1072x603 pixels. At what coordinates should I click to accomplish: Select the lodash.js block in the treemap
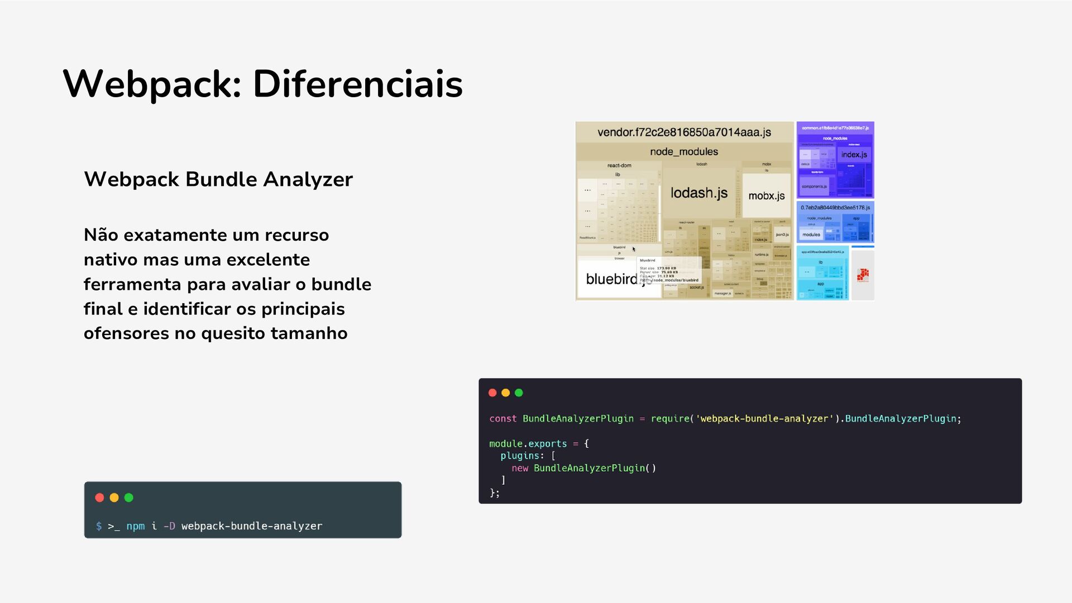click(x=699, y=193)
